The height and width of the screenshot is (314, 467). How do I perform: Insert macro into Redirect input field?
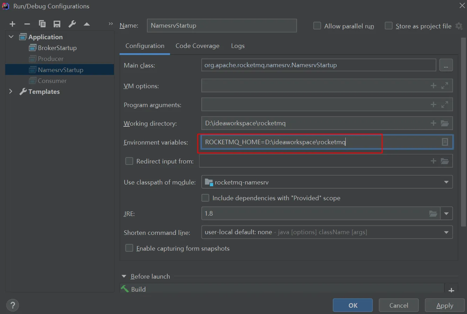pos(433,161)
